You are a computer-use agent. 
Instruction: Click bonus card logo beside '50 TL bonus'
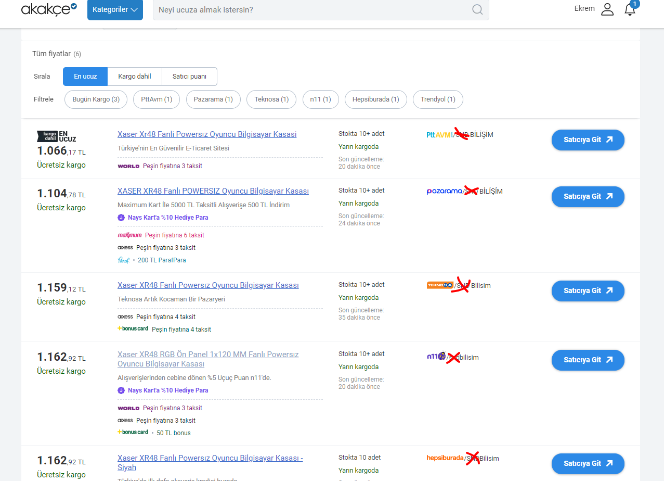(x=133, y=432)
